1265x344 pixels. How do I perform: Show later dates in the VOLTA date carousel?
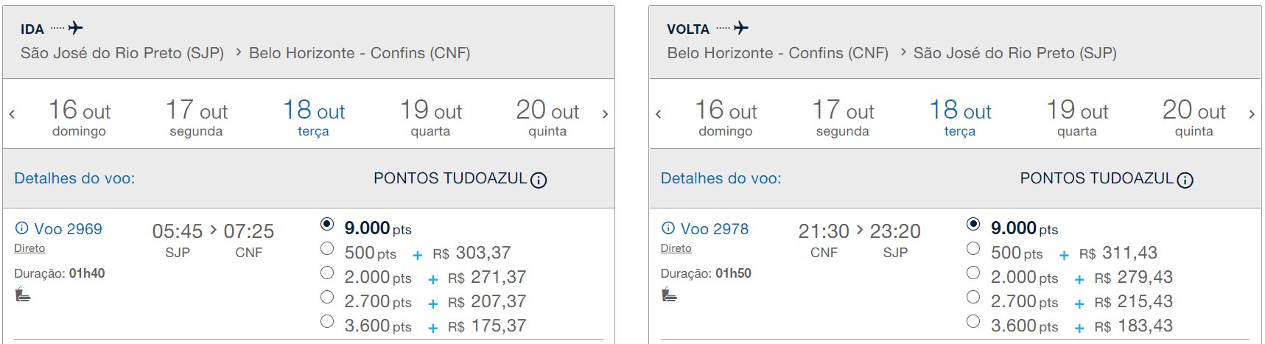tap(1251, 114)
